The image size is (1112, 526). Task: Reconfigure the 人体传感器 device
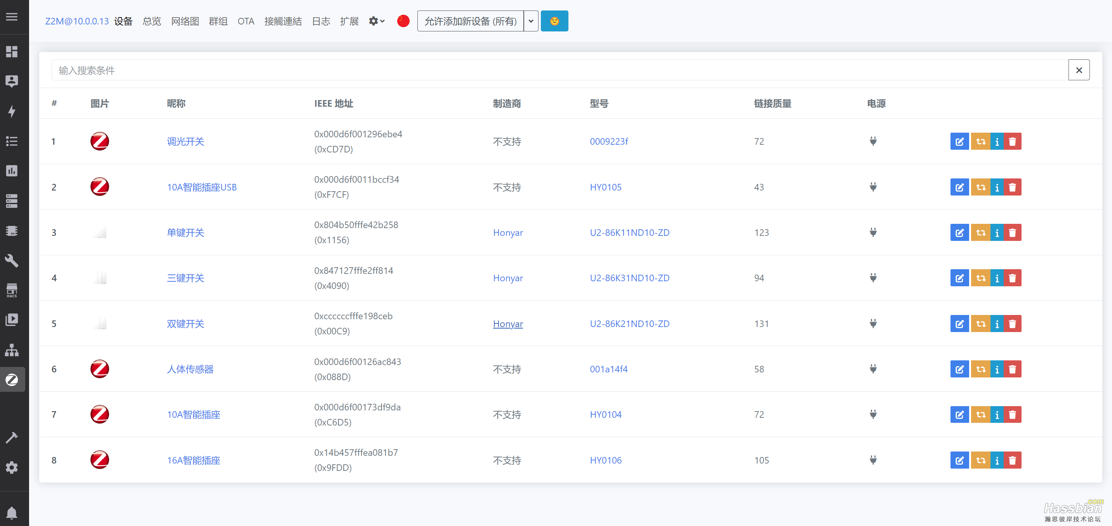980,369
